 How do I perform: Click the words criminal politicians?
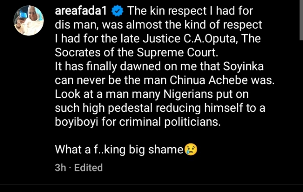point(165,122)
